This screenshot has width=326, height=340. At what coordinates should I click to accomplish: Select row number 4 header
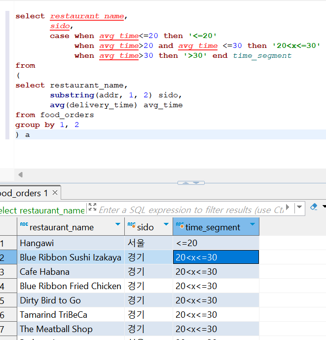[x=8, y=286]
